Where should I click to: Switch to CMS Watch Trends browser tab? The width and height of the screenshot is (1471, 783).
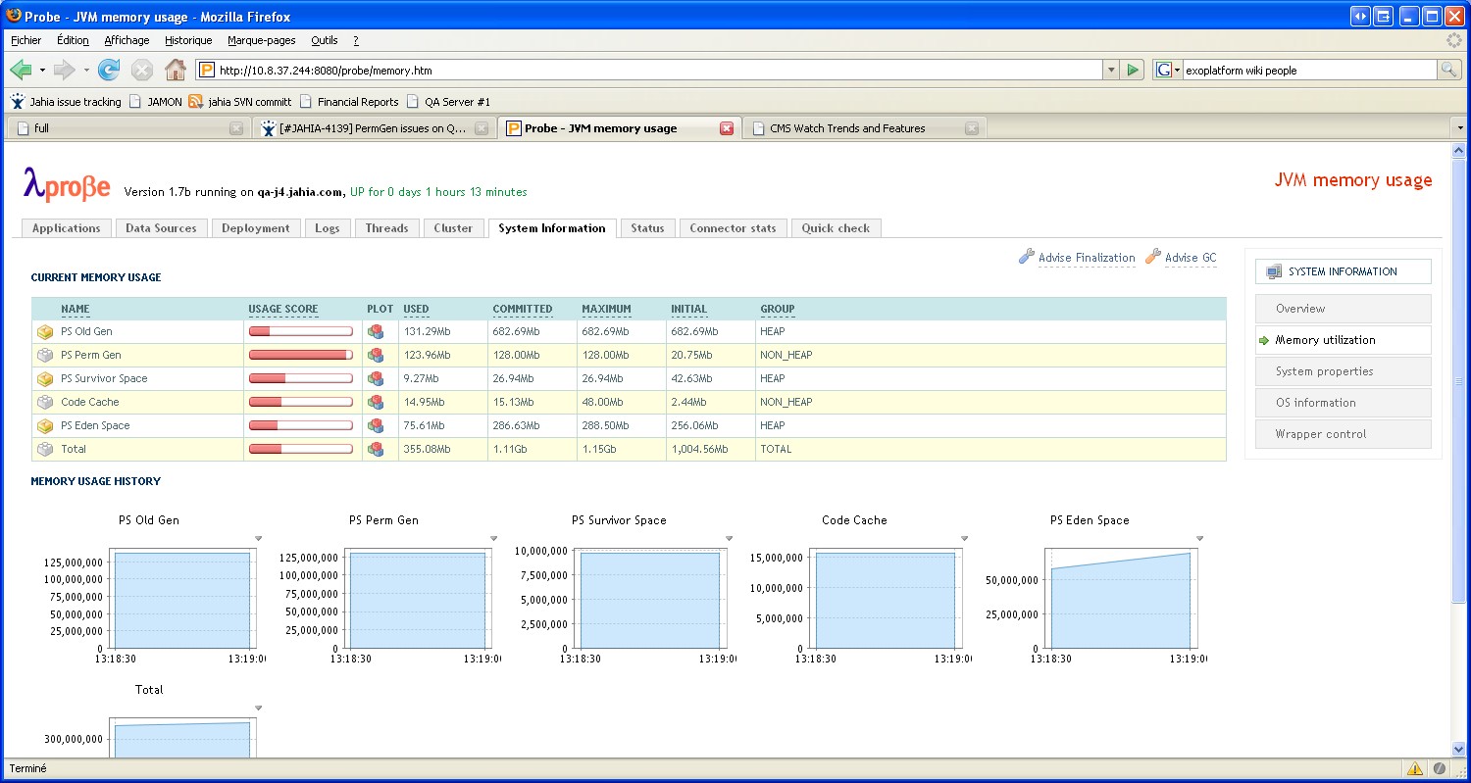pos(864,128)
